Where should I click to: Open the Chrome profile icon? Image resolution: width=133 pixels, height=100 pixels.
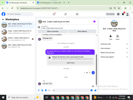(125, 8)
